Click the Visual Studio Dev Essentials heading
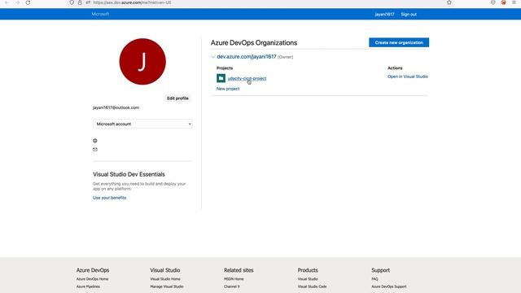 click(129, 174)
